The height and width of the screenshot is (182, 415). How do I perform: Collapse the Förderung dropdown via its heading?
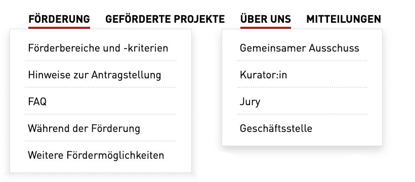tap(59, 19)
